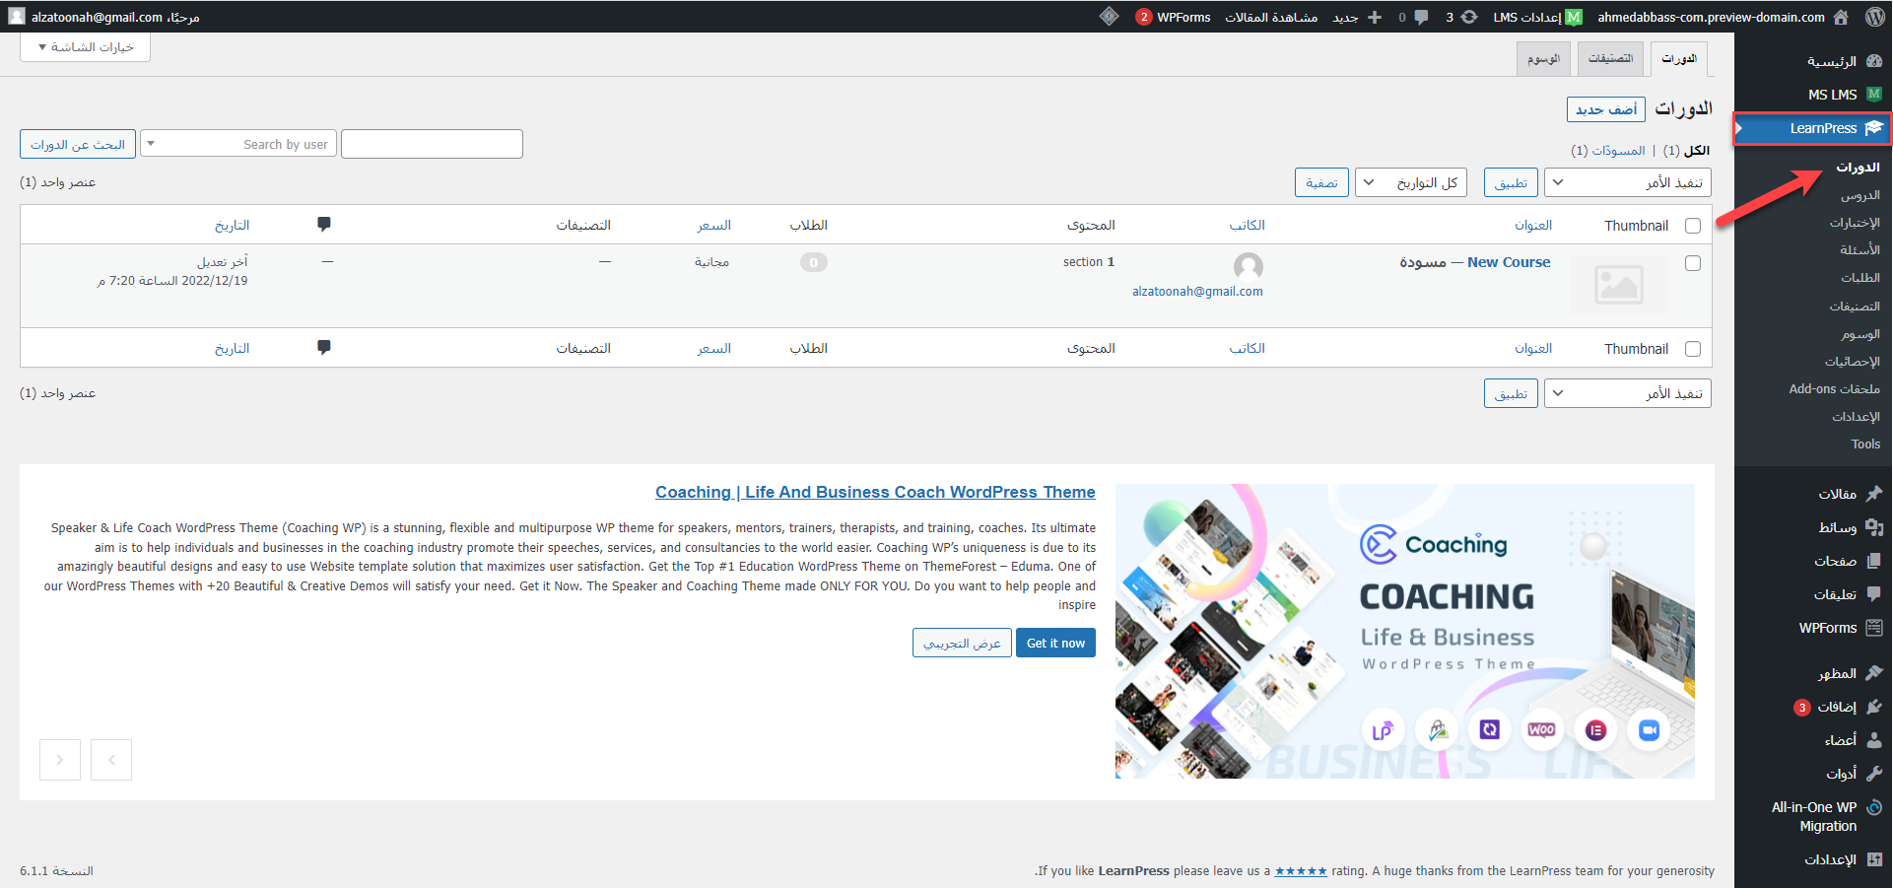Open the MS LMS sidebar icon
The image size is (1893, 888).
tap(1873, 95)
